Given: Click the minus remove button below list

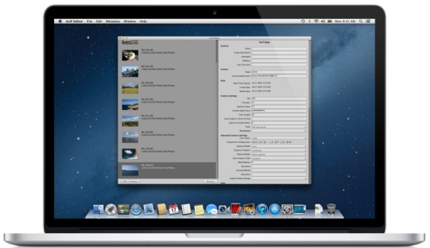Looking at the screenshot, I should pos(120,181).
